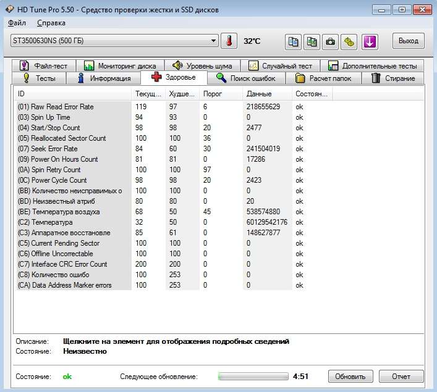
Task: Click the next update progress bar
Action: 253,377
